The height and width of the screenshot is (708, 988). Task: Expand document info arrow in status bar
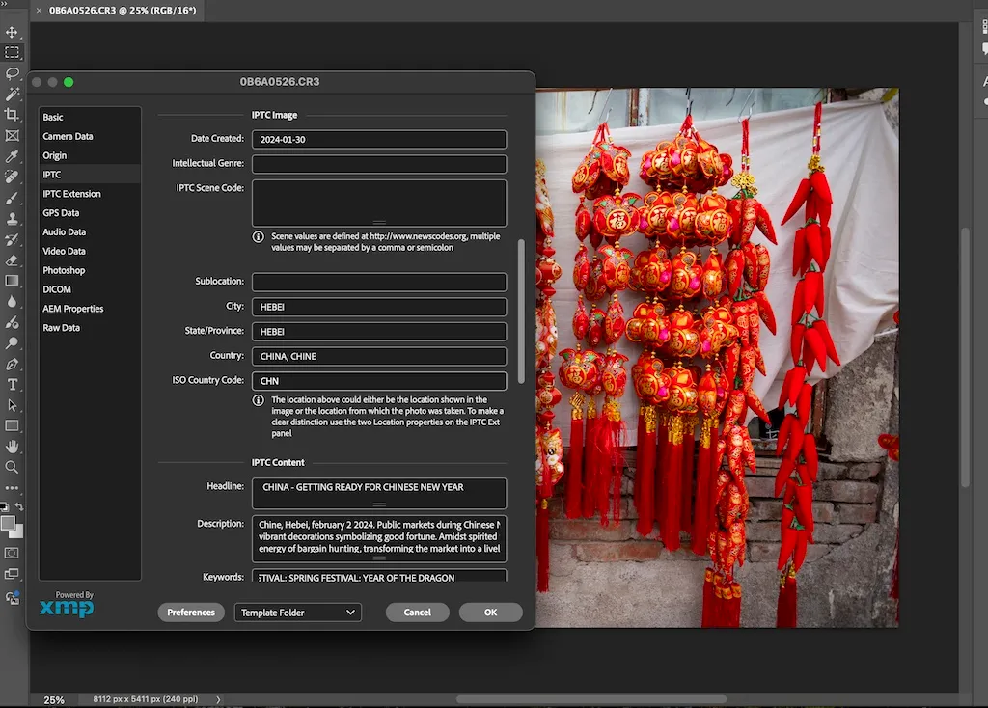point(218,699)
